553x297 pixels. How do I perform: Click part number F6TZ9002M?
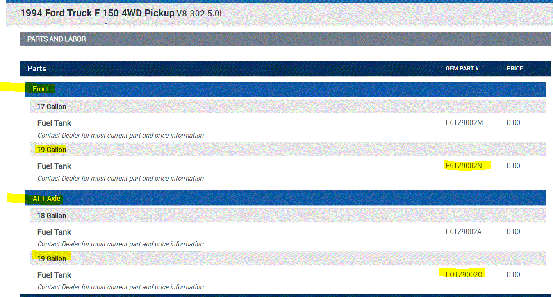coord(464,122)
